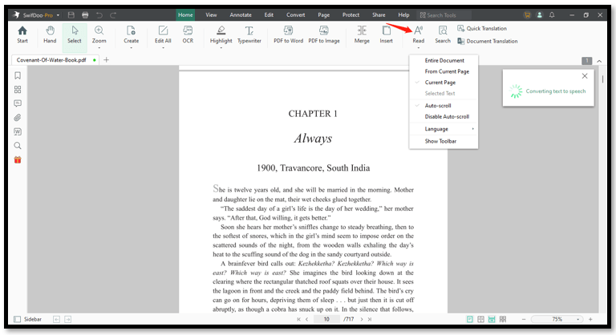Click the zoom in plus button
616x335 pixels.
point(590,319)
